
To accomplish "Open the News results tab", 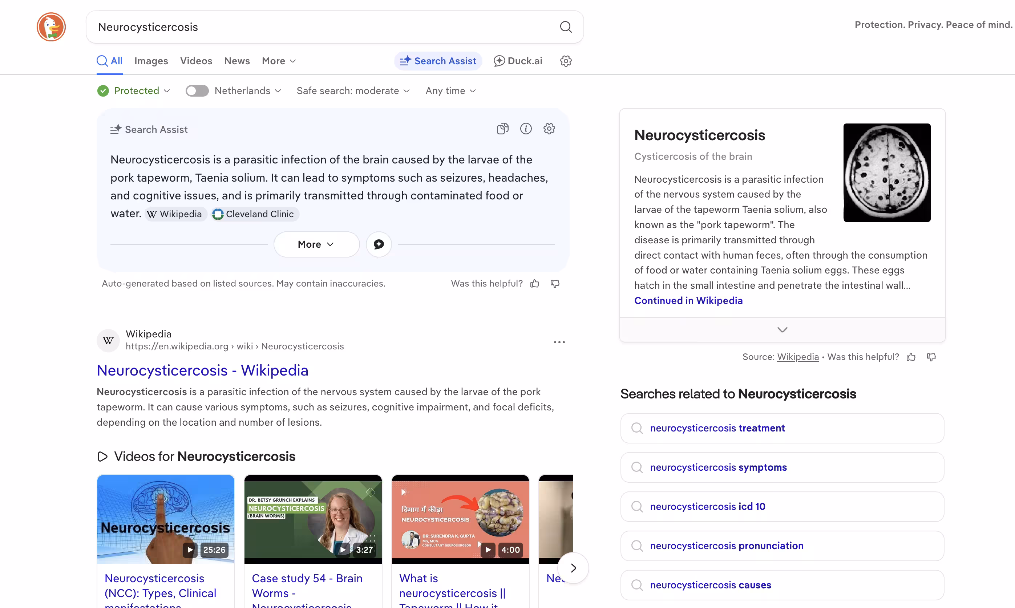I will [237, 61].
